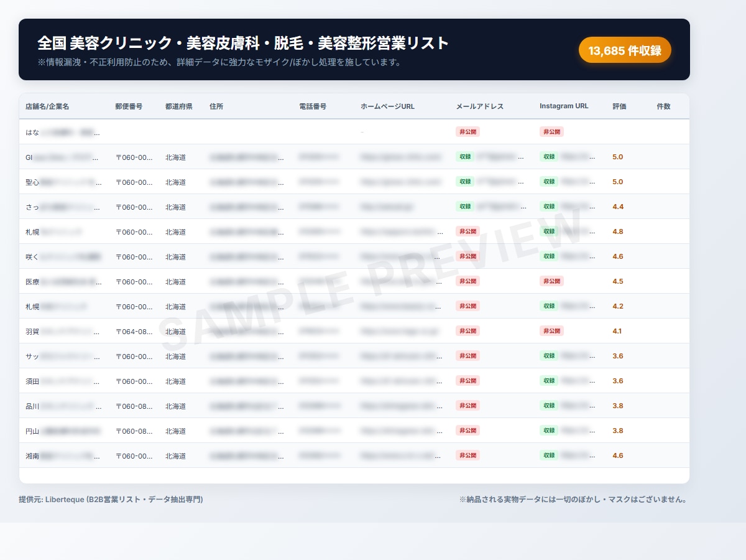Click the 4.6 rating in 湘南 row
746x560 pixels.
pos(618,455)
